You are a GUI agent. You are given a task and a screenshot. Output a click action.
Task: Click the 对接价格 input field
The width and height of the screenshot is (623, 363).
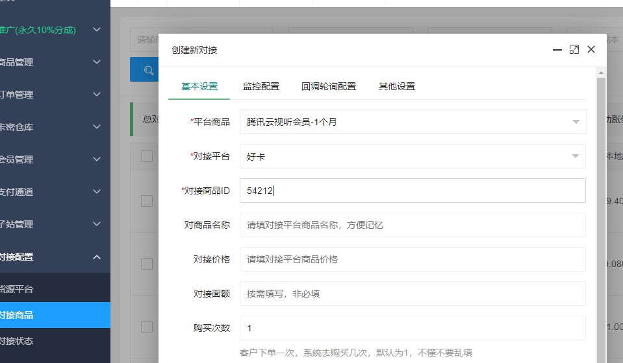coord(413,259)
